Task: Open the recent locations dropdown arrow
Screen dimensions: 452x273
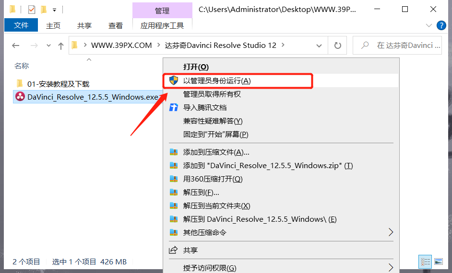Action: pyautogui.click(x=48, y=45)
